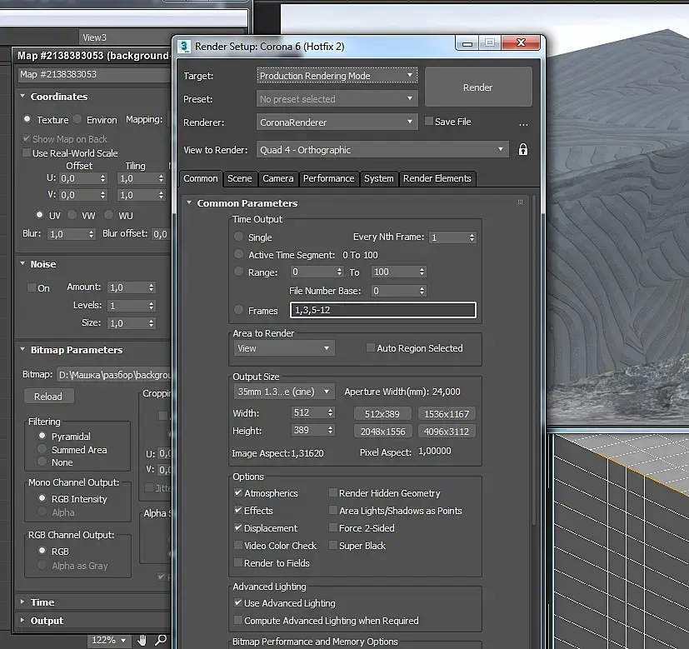Select the pan hand tool

click(x=142, y=640)
